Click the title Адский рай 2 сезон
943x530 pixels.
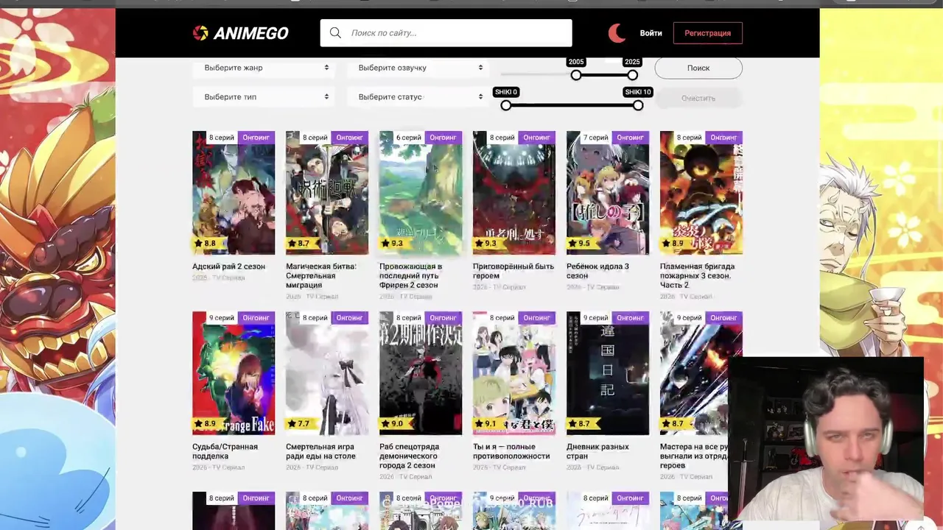coord(228,266)
